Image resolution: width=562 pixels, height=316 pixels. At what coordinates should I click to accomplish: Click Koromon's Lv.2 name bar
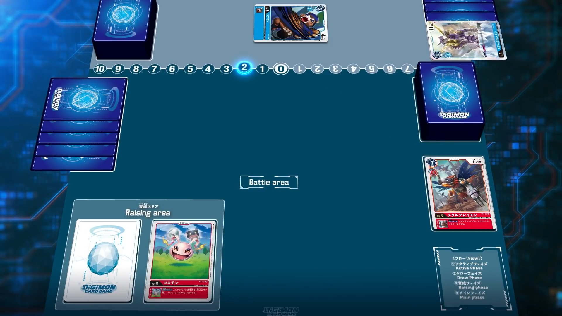[179, 283]
